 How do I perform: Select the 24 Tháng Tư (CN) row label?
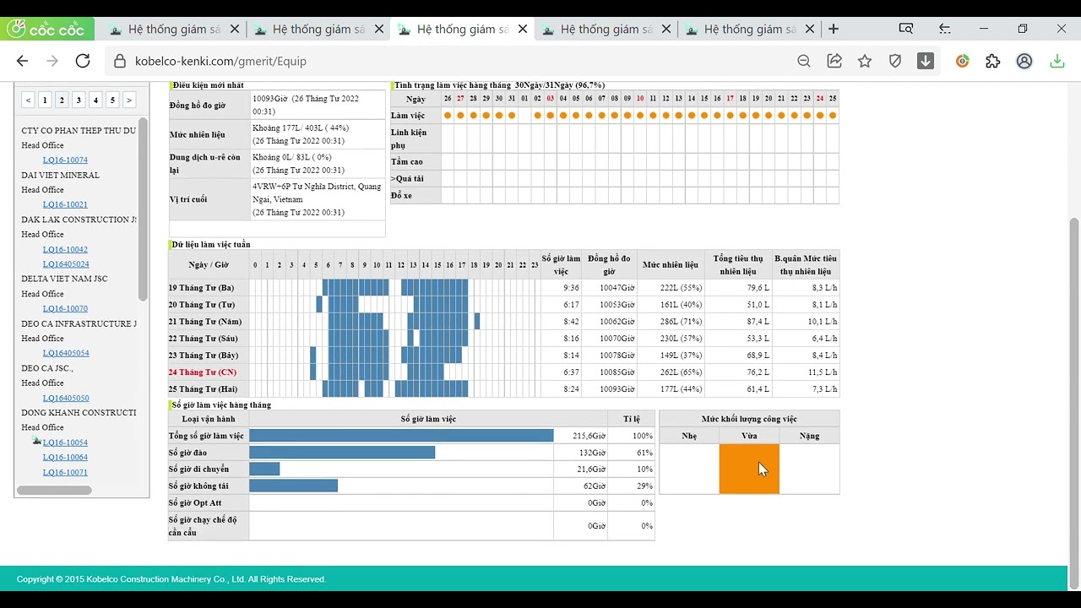[x=202, y=372]
